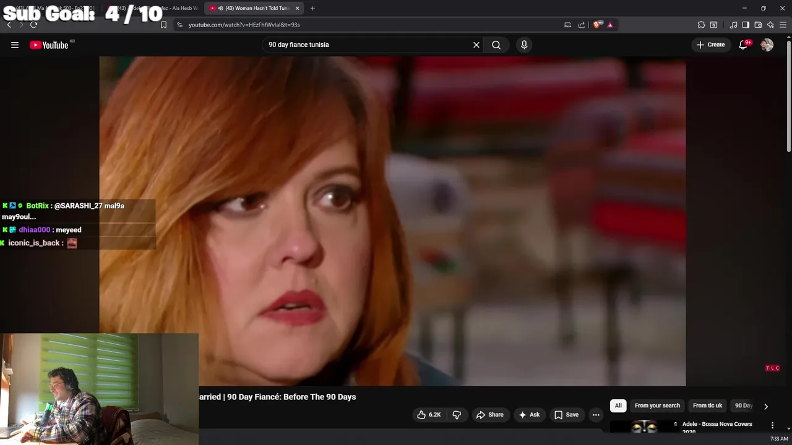The width and height of the screenshot is (792, 445).
Task: Dislike the video
Action: (x=457, y=415)
